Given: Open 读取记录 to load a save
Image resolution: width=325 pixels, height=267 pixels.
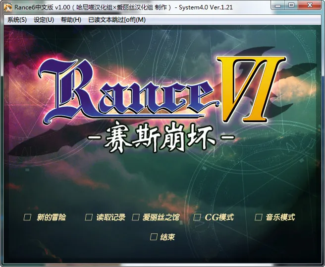Looking at the screenshot, I should point(110,217).
